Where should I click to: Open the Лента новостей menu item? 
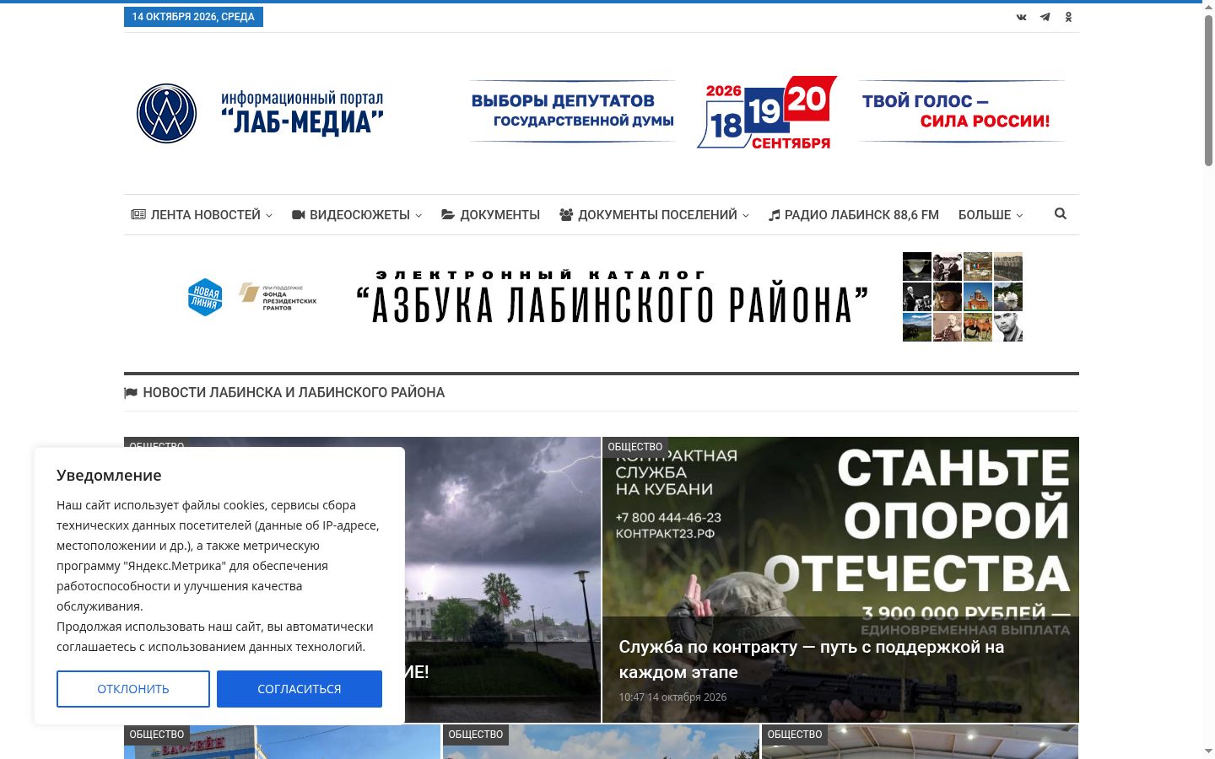[x=202, y=215]
